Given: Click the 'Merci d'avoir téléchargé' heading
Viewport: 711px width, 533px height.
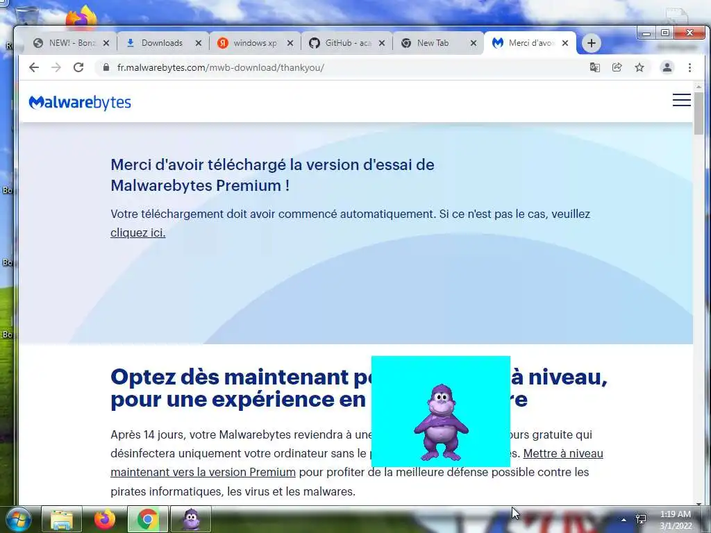Looking at the screenshot, I should point(272,175).
